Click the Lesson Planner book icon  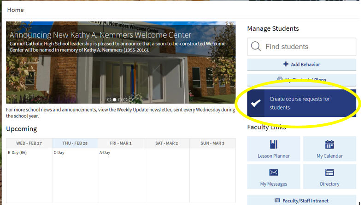(274, 144)
